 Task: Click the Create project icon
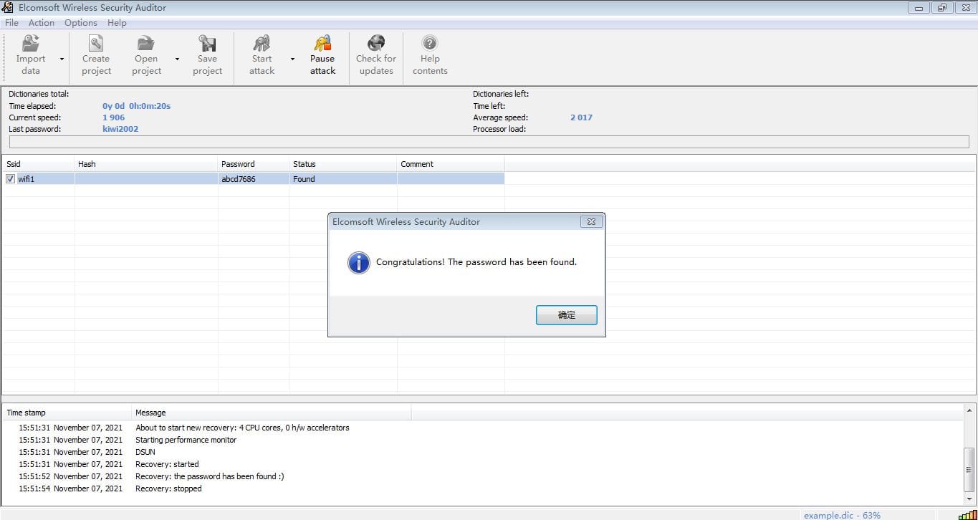96,44
